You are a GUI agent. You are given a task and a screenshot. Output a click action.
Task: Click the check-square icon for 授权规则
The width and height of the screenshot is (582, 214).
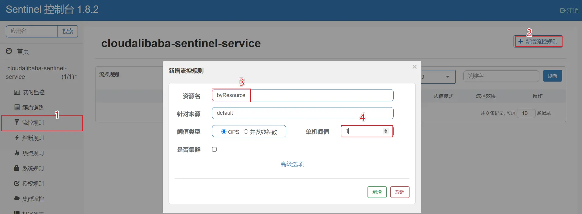17,183
